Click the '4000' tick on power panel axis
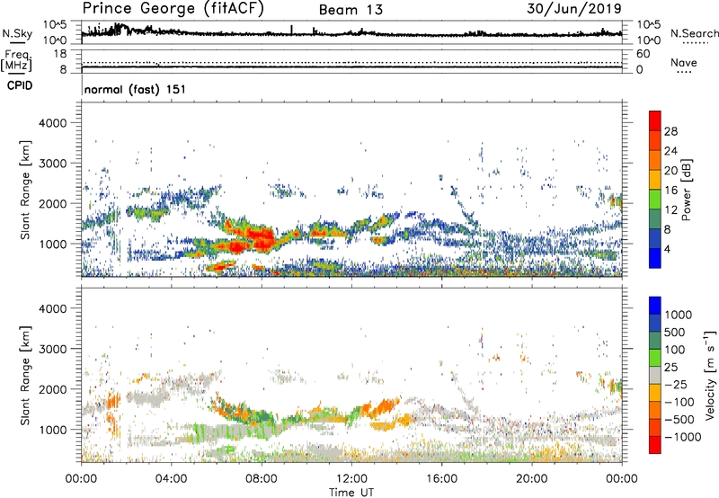 pyautogui.click(x=52, y=123)
